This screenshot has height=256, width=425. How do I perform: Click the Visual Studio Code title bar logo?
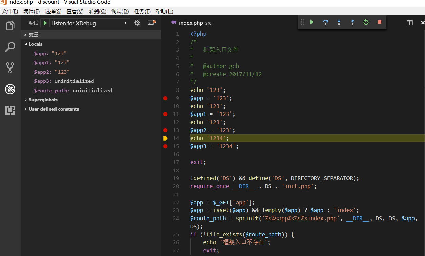point(3,2)
